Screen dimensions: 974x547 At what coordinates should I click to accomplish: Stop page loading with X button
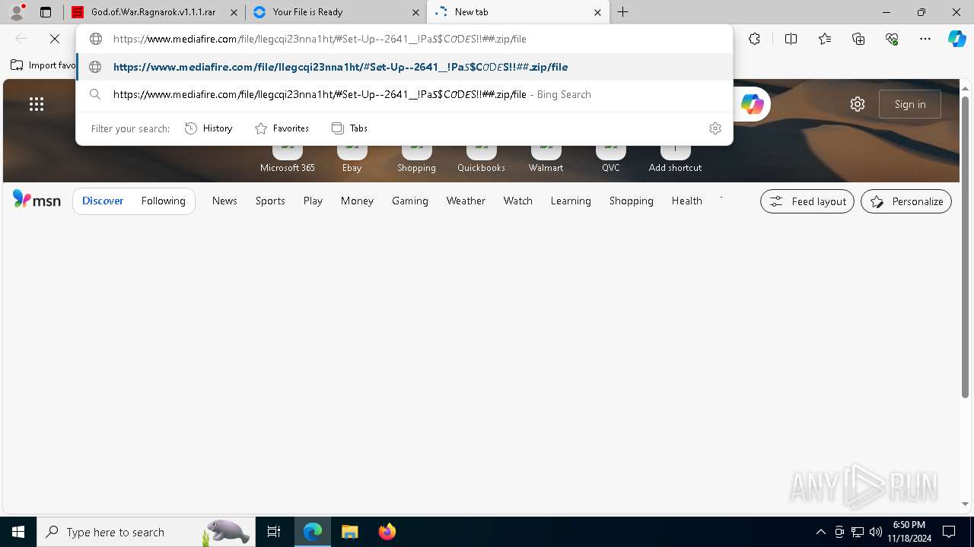[55, 39]
